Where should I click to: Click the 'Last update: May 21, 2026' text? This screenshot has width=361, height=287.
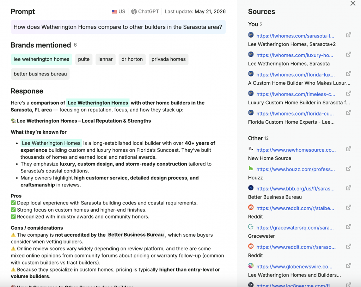(195, 12)
